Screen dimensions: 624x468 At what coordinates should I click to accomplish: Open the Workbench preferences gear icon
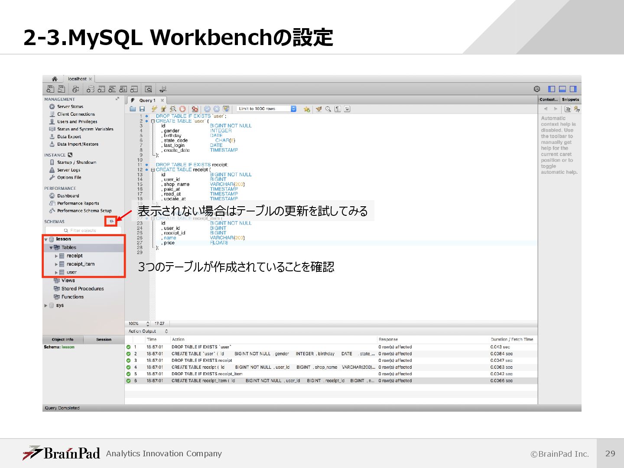(537, 89)
